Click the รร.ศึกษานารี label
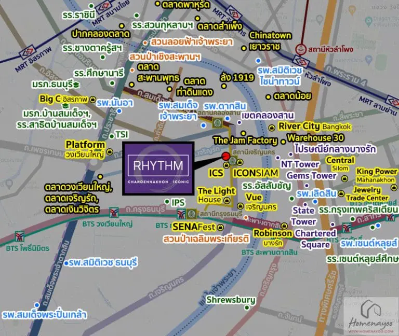The height and width of the screenshot is (336, 399). click(99, 73)
